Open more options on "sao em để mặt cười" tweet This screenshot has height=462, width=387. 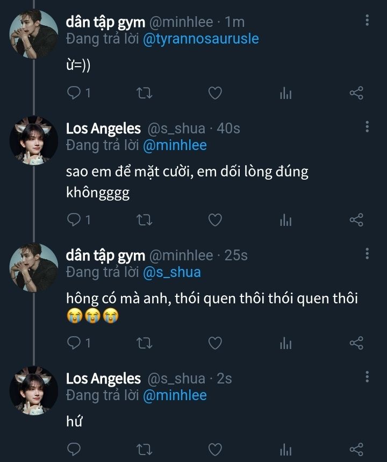click(x=367, y=127)
